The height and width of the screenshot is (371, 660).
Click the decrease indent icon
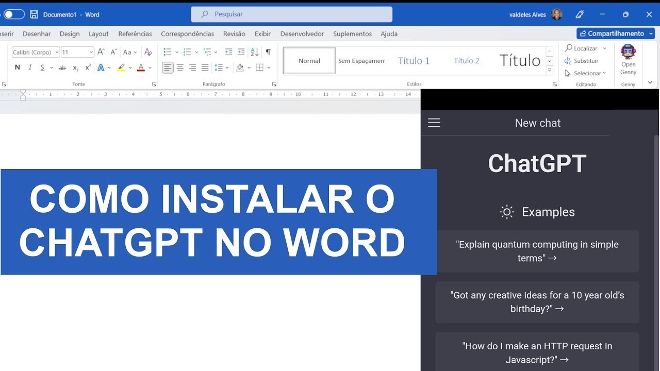point(229,52)
